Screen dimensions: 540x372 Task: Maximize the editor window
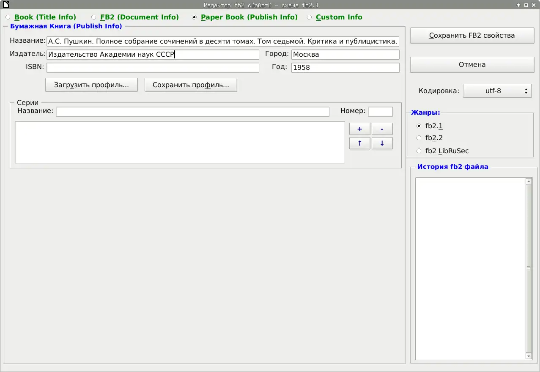click(x=526, y=5)
